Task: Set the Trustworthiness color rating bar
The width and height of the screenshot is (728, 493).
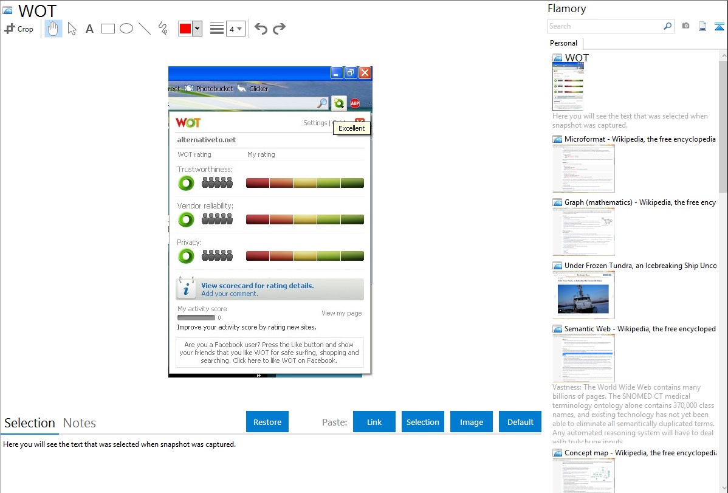Action: coord(305,183)
